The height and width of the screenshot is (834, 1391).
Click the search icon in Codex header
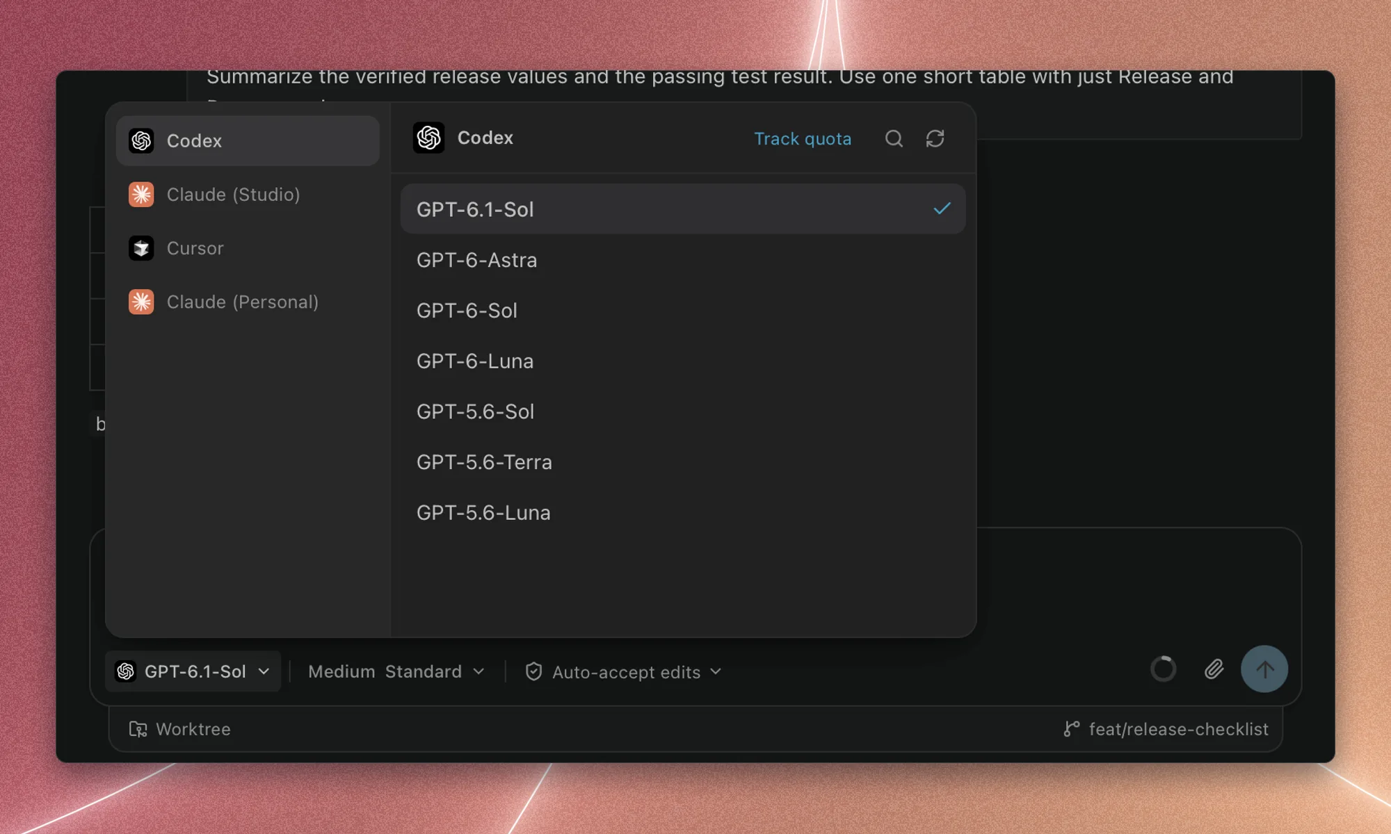(894, 138)
